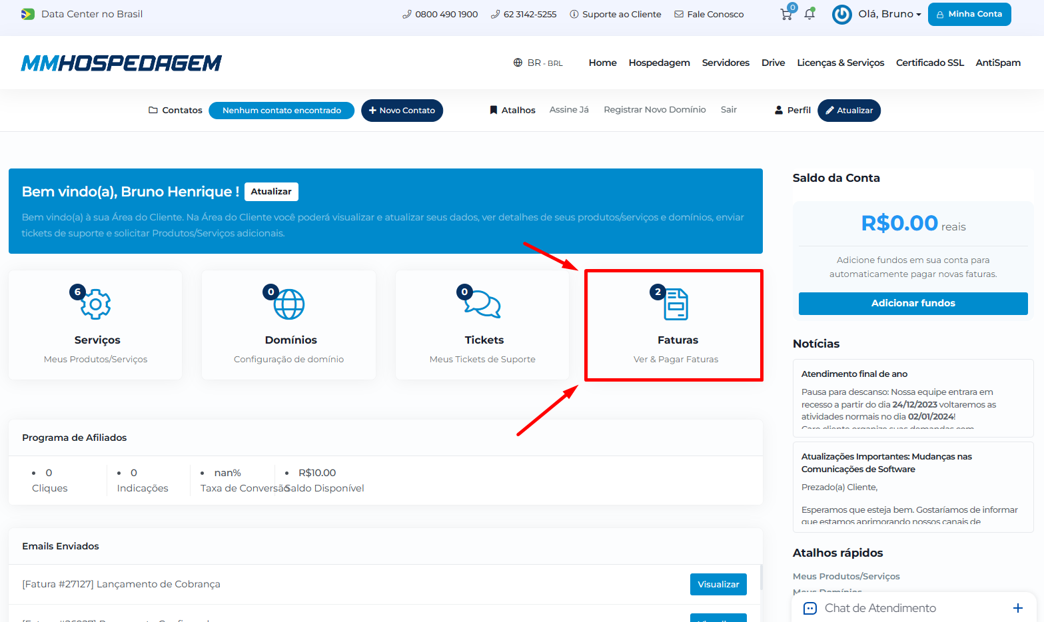Click Meus Produtos/Serviços quick shortcut
Image resolution: width=1044 pixels, height=622 pixels.
click(846, 576)
